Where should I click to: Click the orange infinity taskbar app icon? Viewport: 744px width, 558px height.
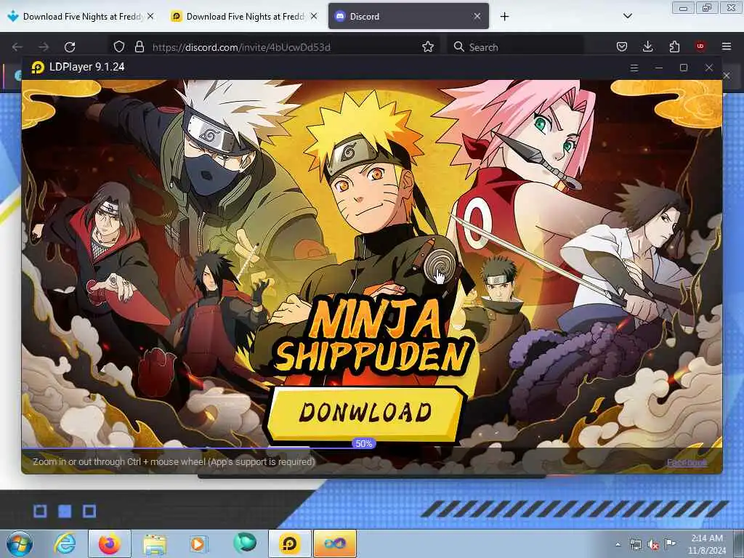point(335,543)
